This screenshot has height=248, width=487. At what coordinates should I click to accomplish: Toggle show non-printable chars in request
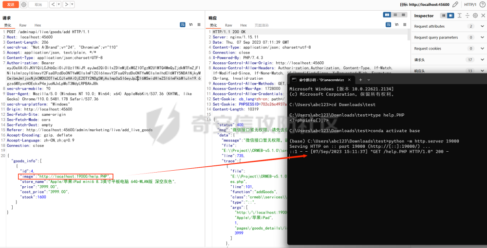(191, 24)
